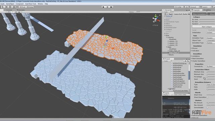Collapse the Slice node in Hierarchy

[165, 35]
